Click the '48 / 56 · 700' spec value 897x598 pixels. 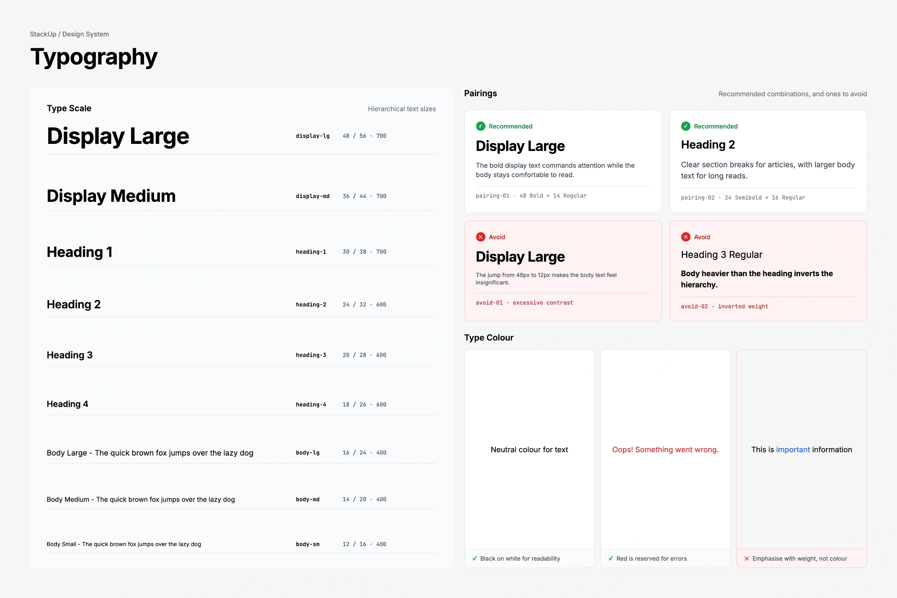pyautogui.click(x=365, y=136)
